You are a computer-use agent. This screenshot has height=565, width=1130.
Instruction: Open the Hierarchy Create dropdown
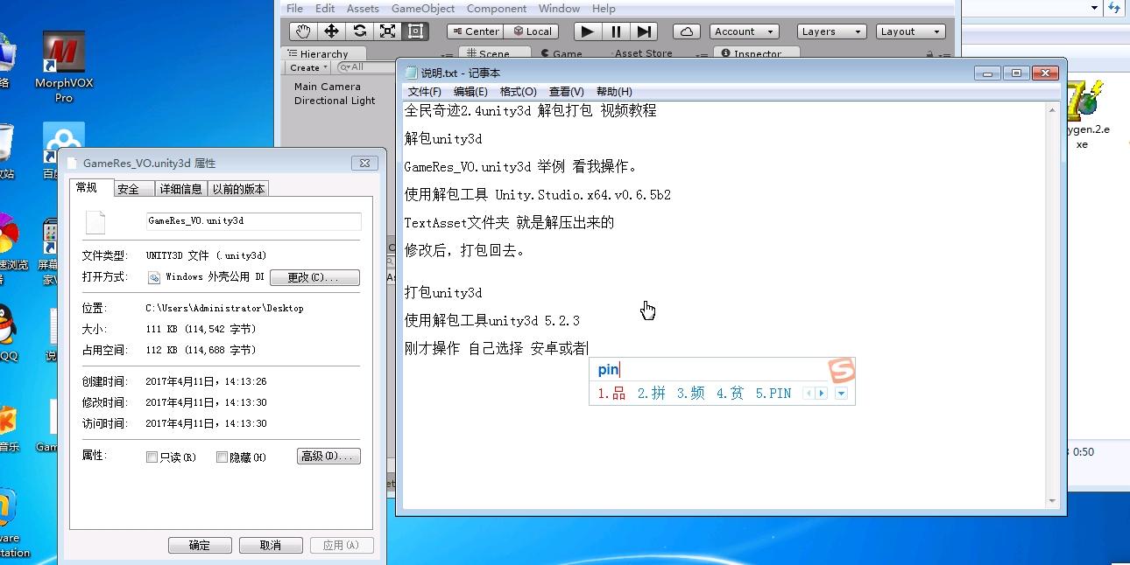308,67
